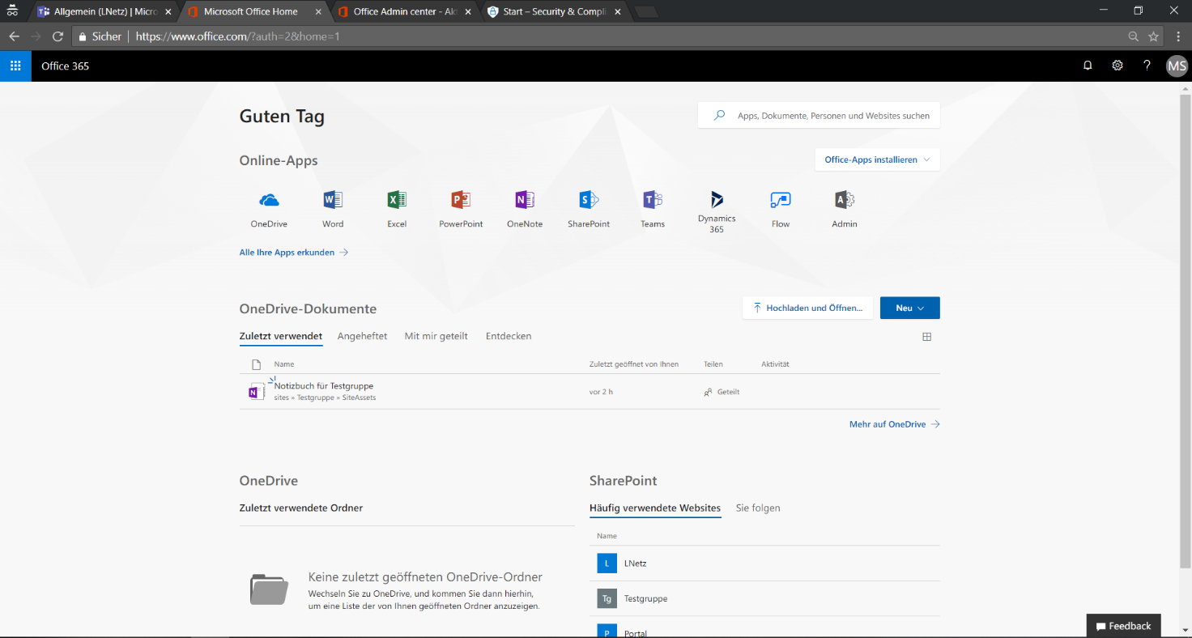Click the LNetz site tile icon
The width and height of the screenshot is (1192, 638).
(607, 564)
